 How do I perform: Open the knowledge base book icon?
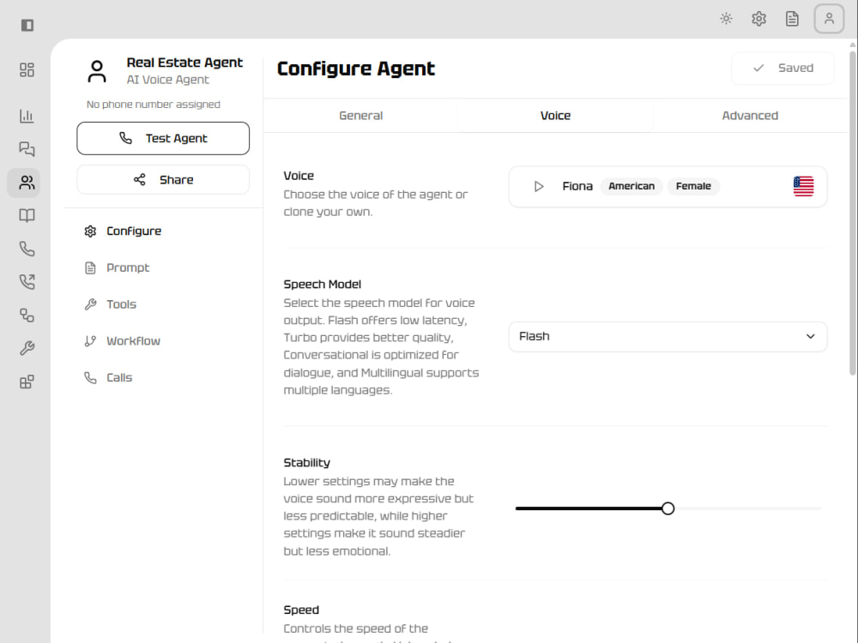click(x=27, y=215)
